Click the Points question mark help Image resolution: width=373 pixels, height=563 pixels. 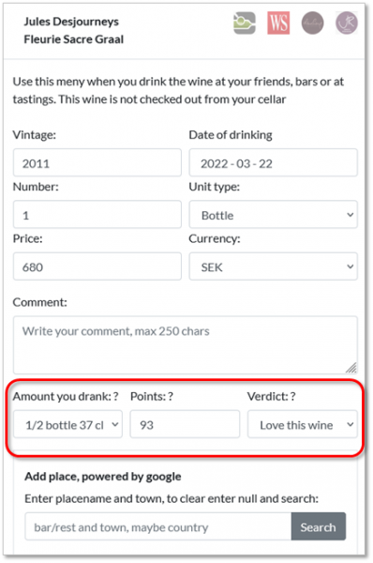coord(171,396)
